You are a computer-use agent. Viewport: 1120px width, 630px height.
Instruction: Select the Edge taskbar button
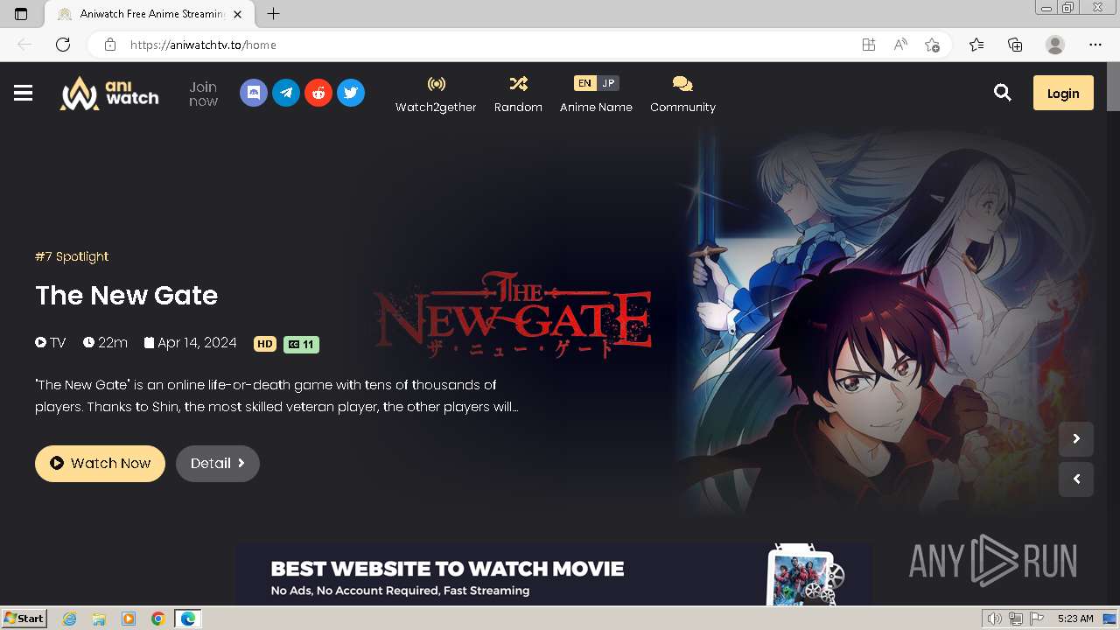point(188,619)
